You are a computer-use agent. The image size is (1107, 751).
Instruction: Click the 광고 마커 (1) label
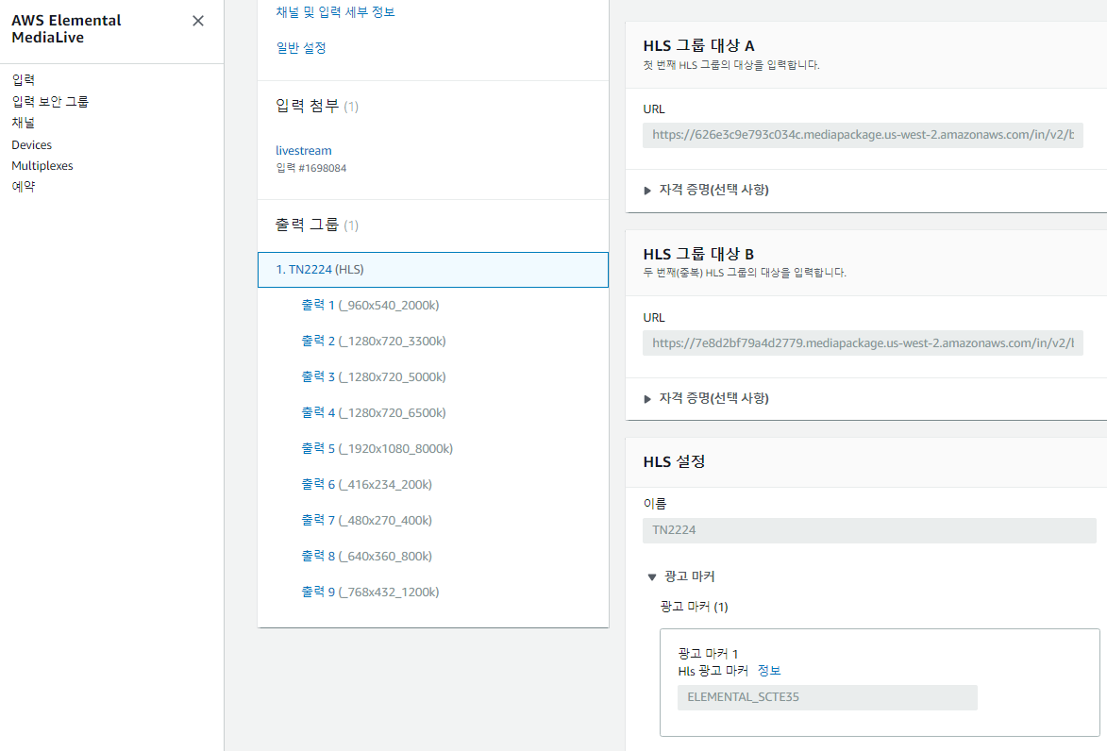(694, 607)
